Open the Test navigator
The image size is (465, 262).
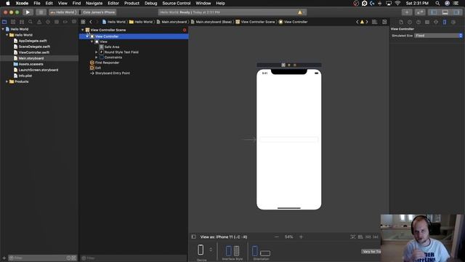click(x=48, y=22)
